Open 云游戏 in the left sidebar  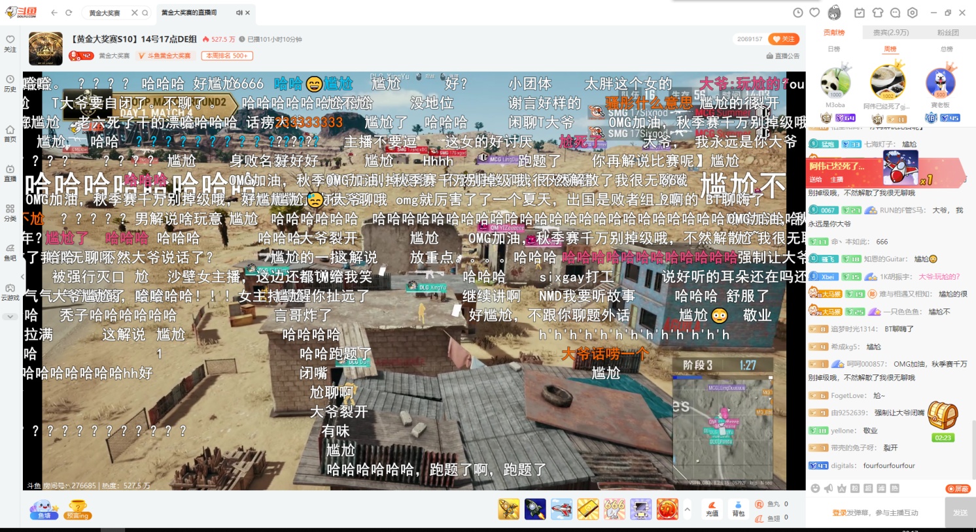[x=10, y=292]
